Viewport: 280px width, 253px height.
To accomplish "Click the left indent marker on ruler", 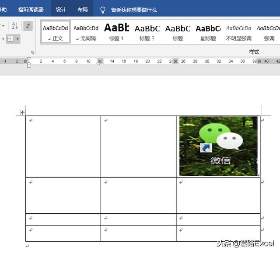I will (29, 65).
